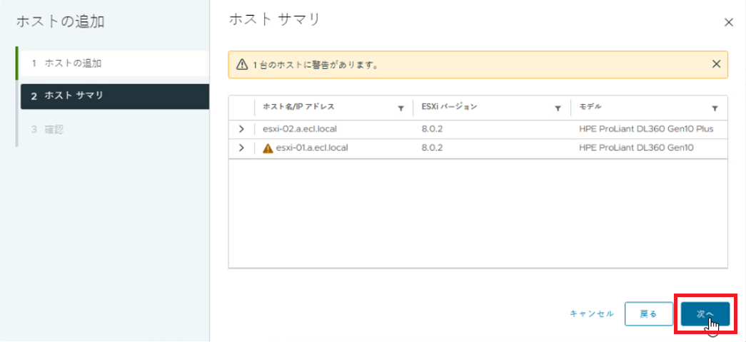Dismiss the yellow host warning banner

(x=716, y=64)
